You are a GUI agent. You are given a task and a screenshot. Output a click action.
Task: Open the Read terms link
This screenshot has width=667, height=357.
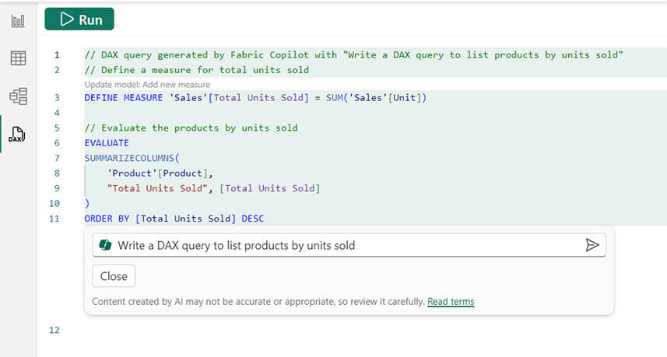451,301
